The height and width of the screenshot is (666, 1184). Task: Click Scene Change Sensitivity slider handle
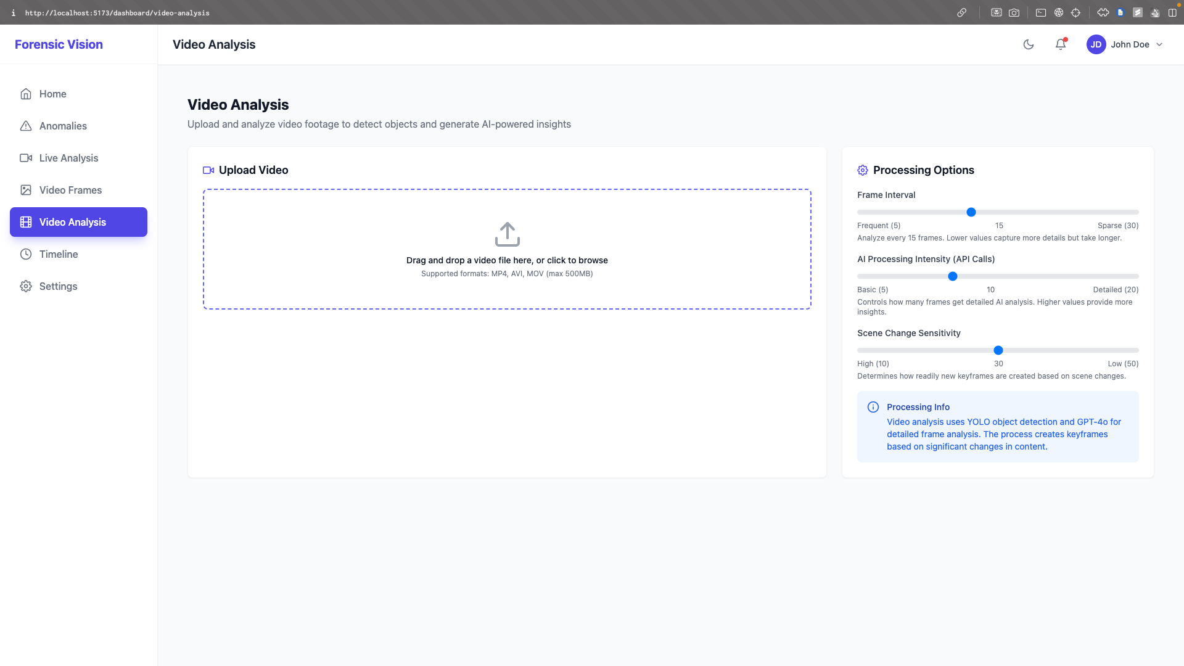pyautogui.click(x=998, y=350)
